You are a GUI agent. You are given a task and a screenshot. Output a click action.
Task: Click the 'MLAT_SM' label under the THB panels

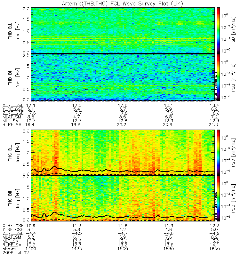coord(12,117)
